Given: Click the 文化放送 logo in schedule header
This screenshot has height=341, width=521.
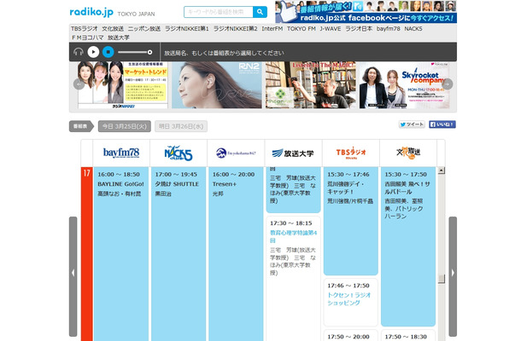Looking at the screenshot, I should tap(408, 153).
